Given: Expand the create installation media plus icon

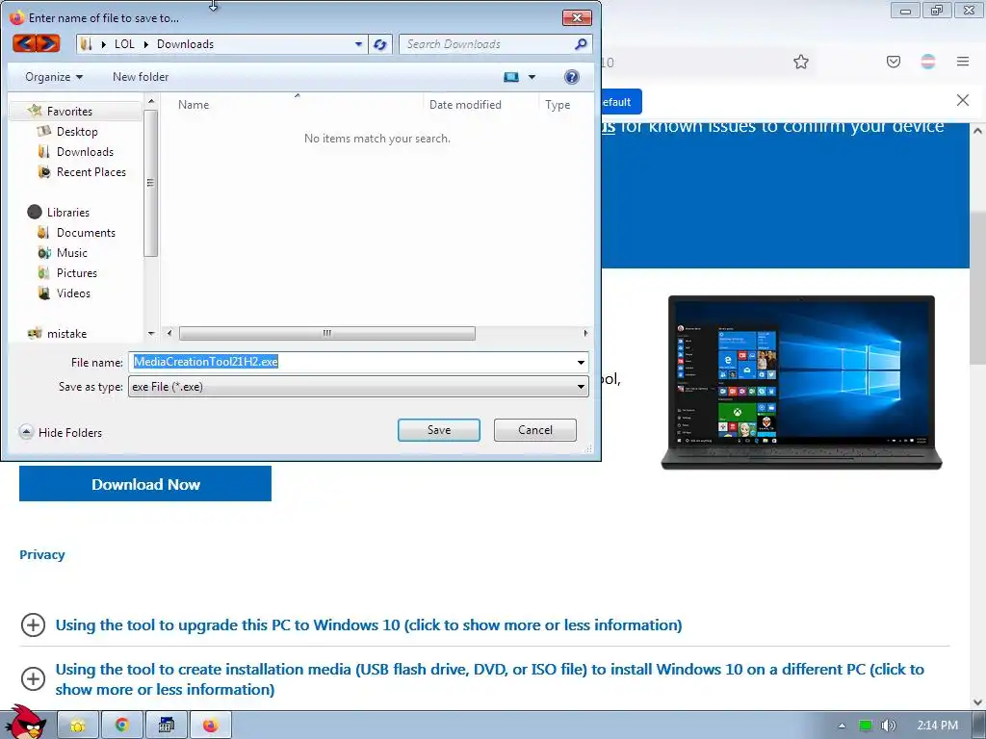Looking at the screenshot, I should tap(33, 678).
